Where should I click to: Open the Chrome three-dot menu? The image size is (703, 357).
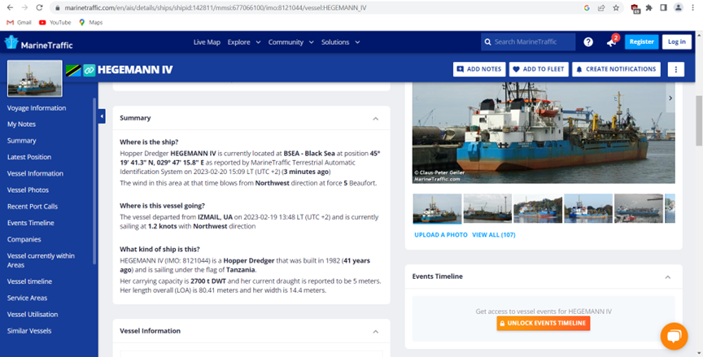pyautogui.click(x=693, y=7)
